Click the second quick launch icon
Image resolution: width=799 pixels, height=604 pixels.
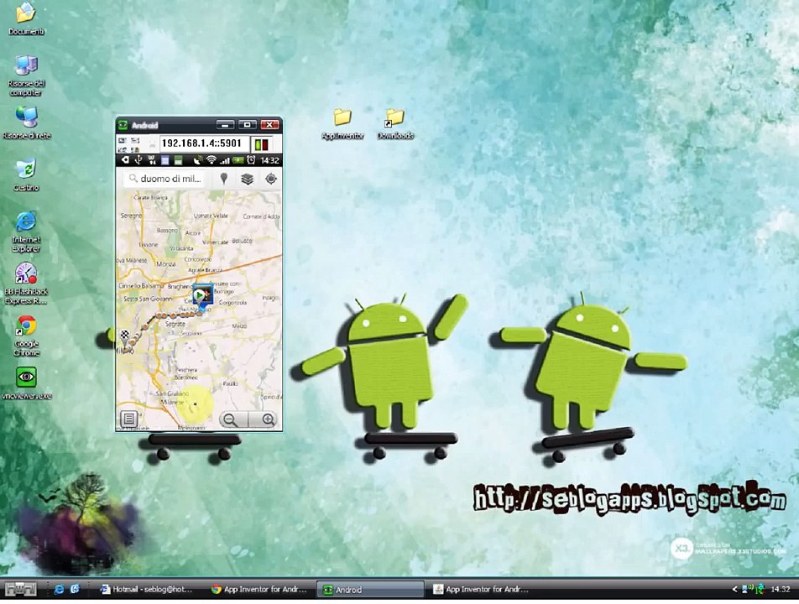(x=75, y=589)
